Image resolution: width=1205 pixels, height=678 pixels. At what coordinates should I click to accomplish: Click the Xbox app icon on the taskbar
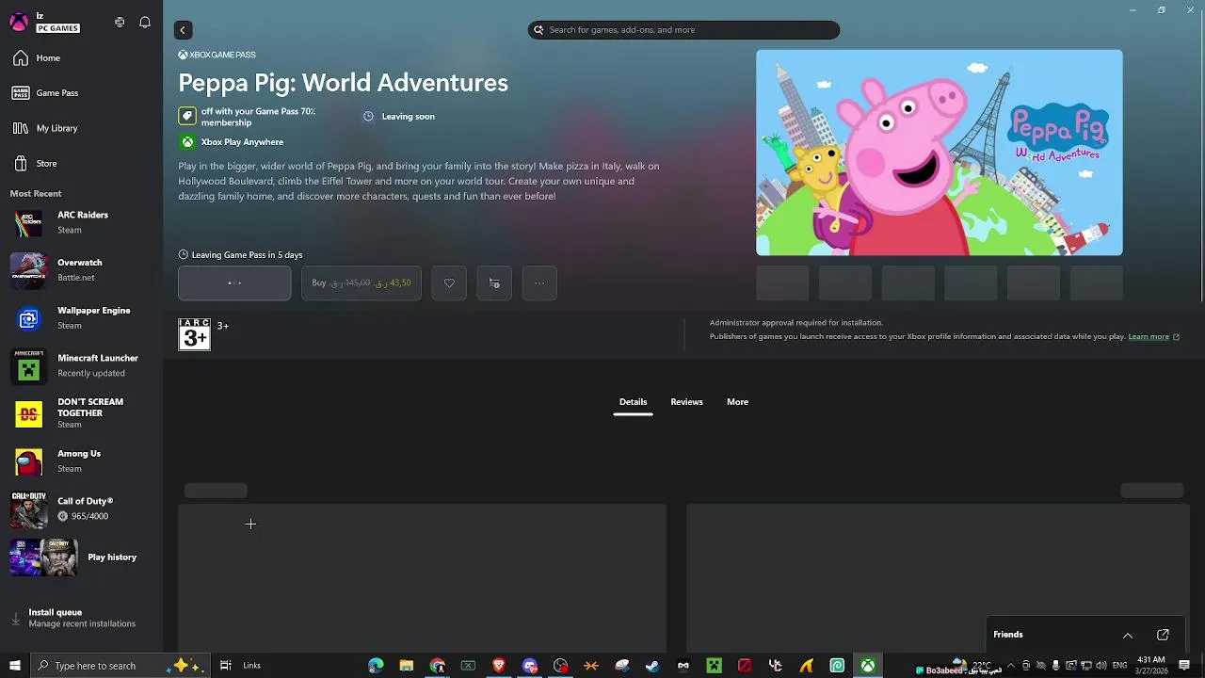(x=868, y=666)
